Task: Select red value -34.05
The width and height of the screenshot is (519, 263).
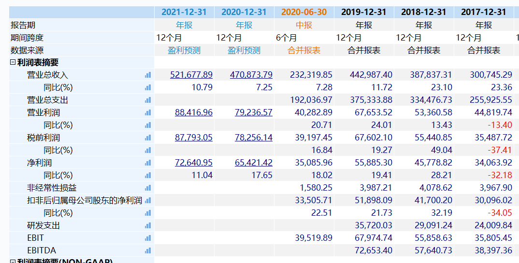Action: [500, 213]
